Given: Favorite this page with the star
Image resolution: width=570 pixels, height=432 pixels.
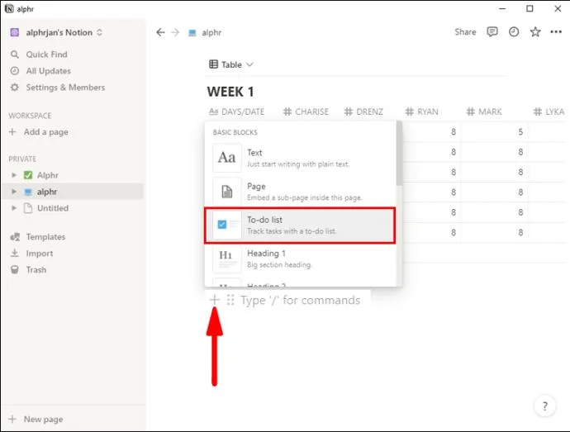Looking at the screenshot, I should [534, 32].
